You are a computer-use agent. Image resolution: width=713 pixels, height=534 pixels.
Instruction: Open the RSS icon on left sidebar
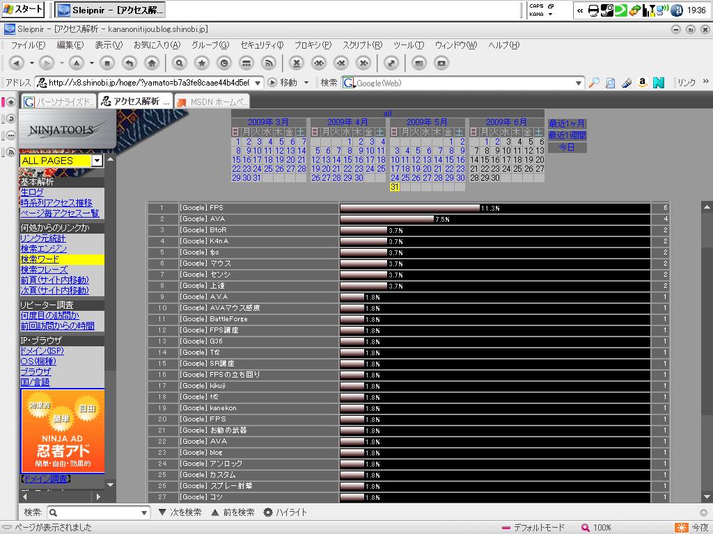[11, 152]
